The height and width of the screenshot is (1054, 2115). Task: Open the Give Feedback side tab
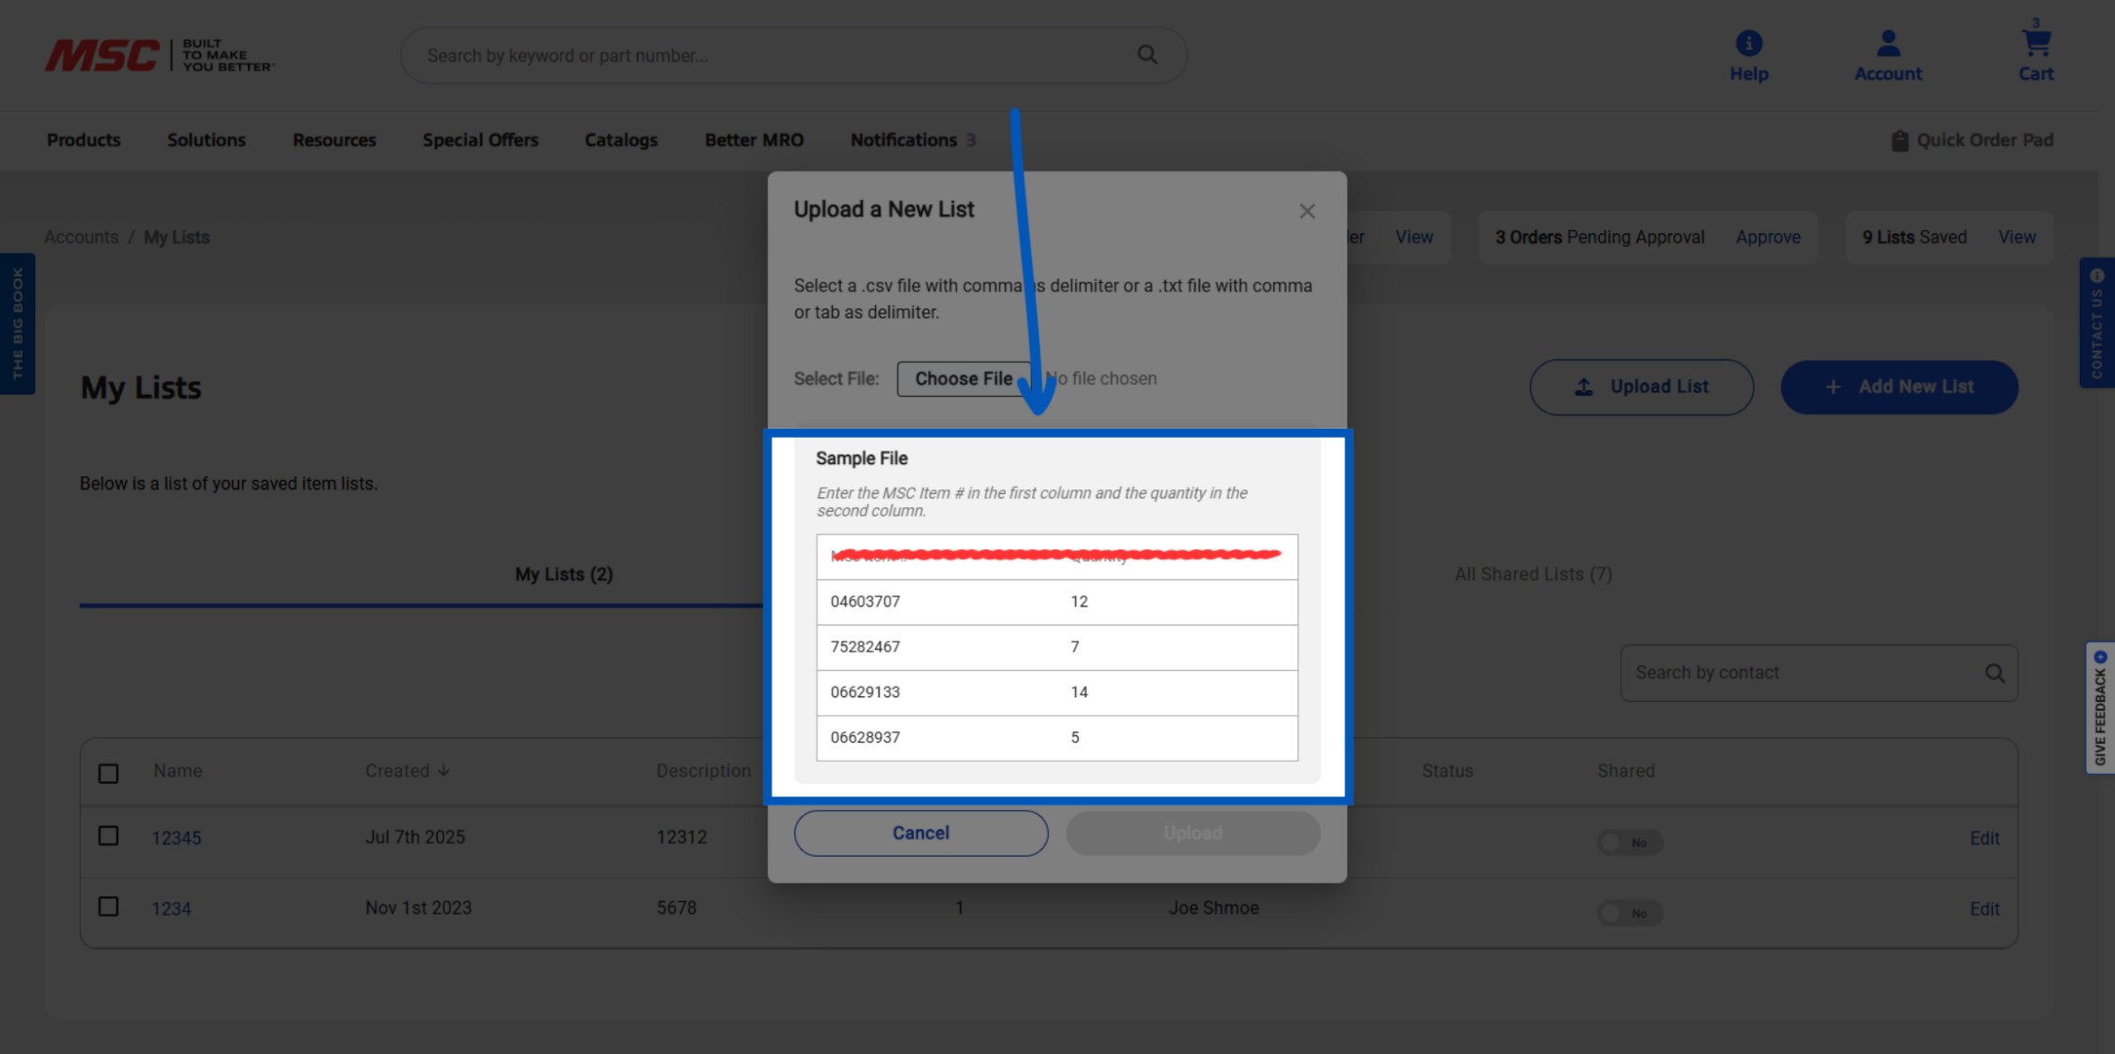click(2100, 707)
